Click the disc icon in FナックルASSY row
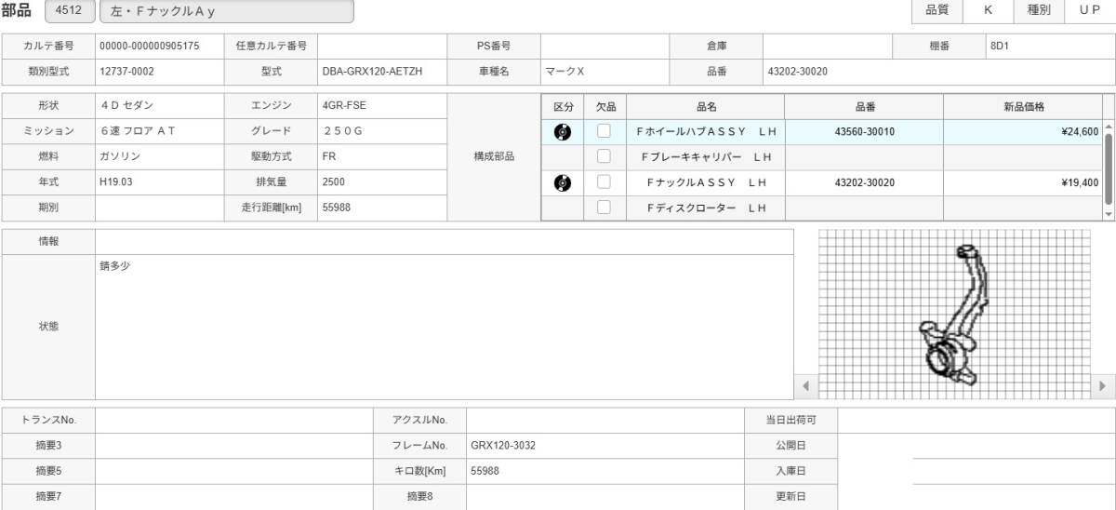The height and width of the screenshot is (510, 1116). [563, 182]
